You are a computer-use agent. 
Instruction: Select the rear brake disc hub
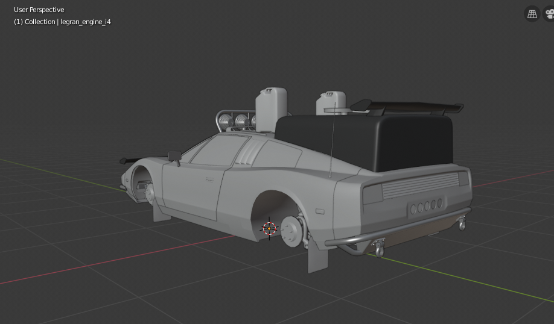(291, 231)
